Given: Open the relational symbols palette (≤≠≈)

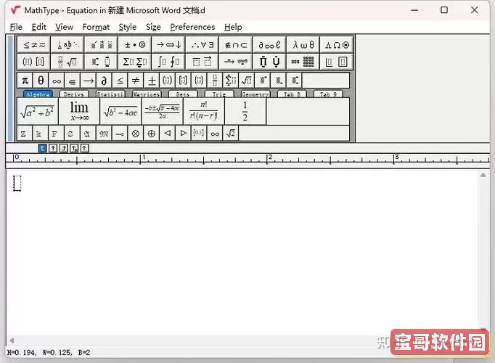Looking at the screenshot, I should (34, 45).
